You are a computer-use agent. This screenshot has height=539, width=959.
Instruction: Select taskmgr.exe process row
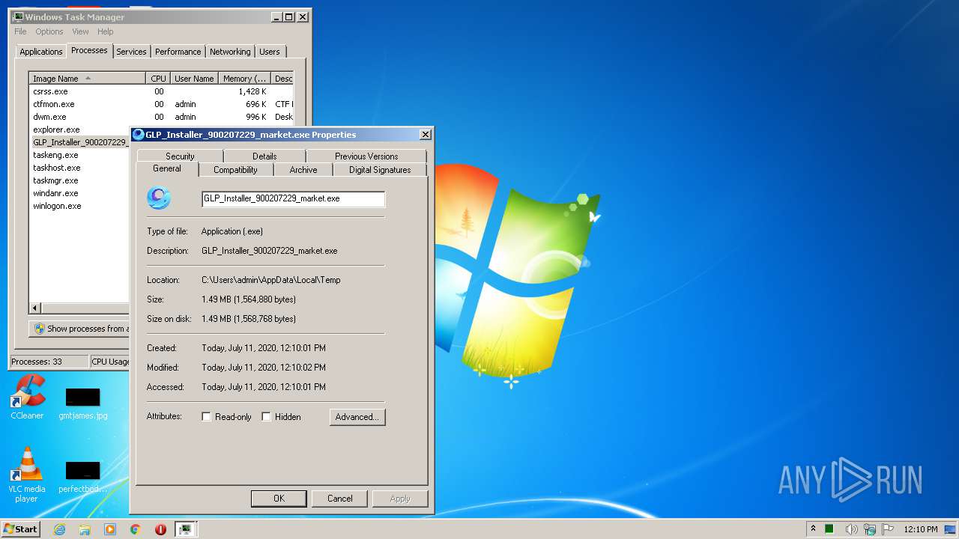(x=80, y=180)
